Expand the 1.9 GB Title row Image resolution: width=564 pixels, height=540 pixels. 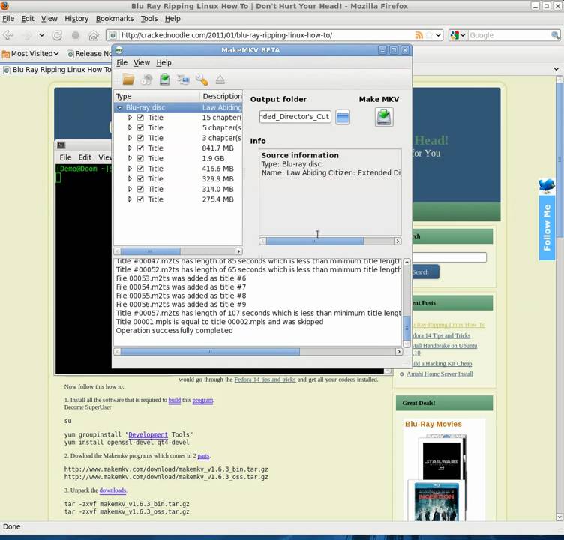[130, 159]
